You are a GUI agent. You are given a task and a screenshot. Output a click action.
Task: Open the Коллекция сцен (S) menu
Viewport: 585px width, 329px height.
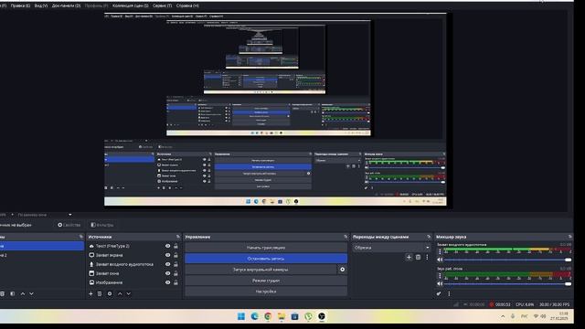(130, 5)
